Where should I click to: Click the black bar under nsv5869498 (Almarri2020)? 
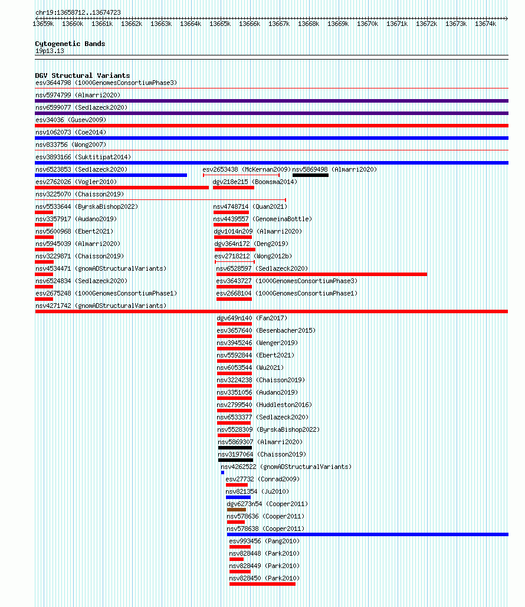click(310, 175)
